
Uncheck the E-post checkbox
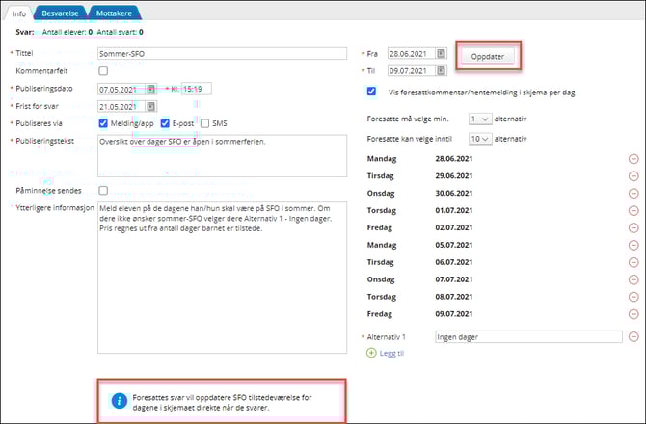click(165, 123)
